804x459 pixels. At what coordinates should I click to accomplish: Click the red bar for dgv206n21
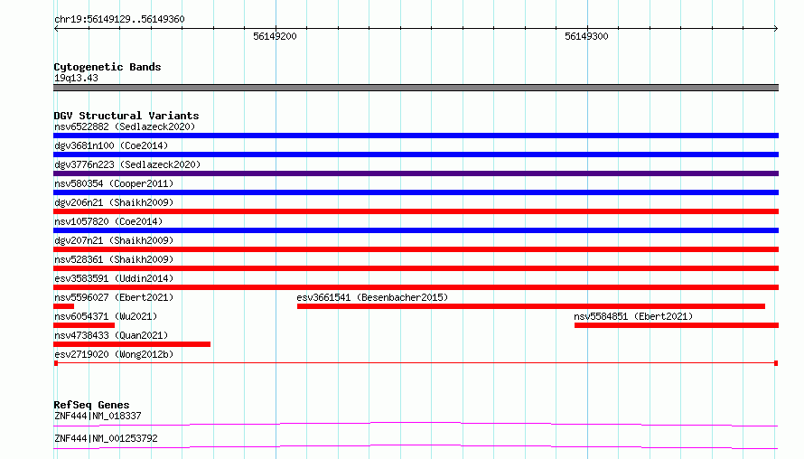(416, 211)
